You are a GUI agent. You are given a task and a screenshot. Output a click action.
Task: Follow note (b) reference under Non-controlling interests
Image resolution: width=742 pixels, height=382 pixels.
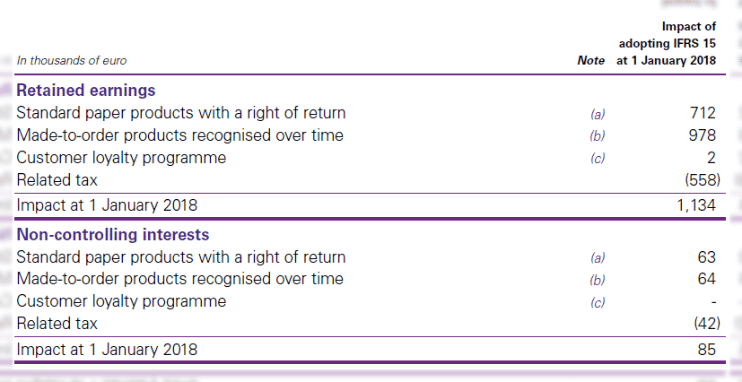pyautogui.click(x=598, y=280)
